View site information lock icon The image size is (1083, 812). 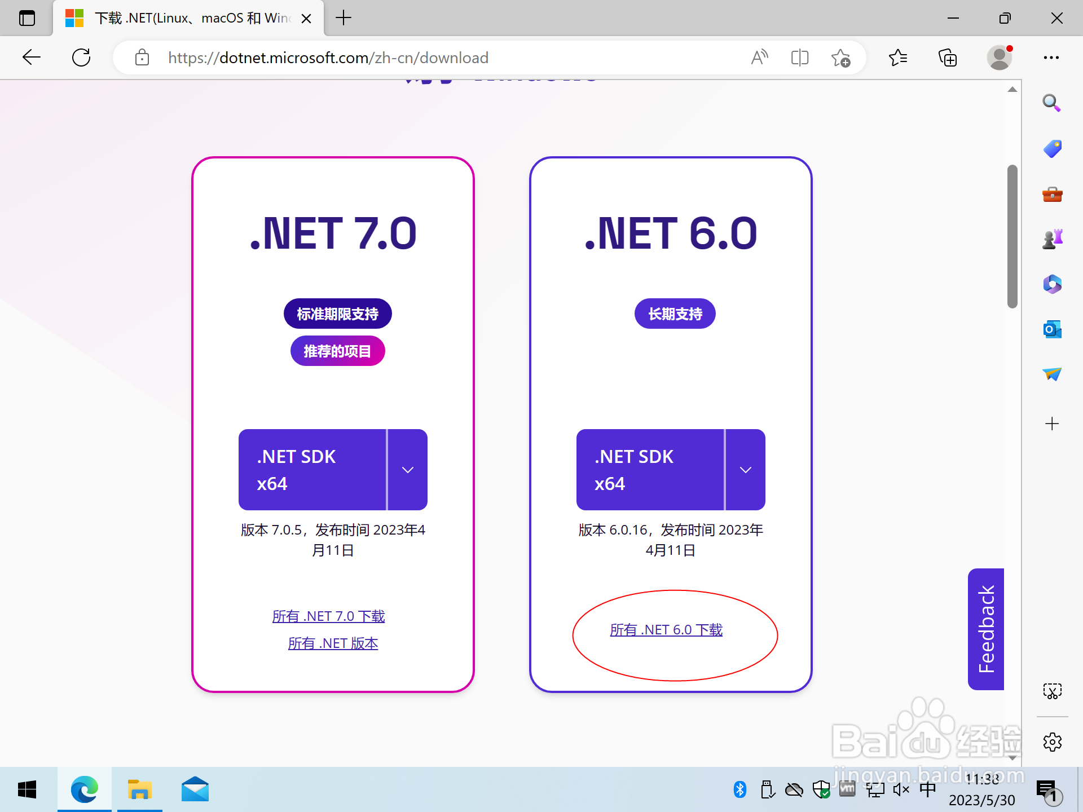[142, 58]
